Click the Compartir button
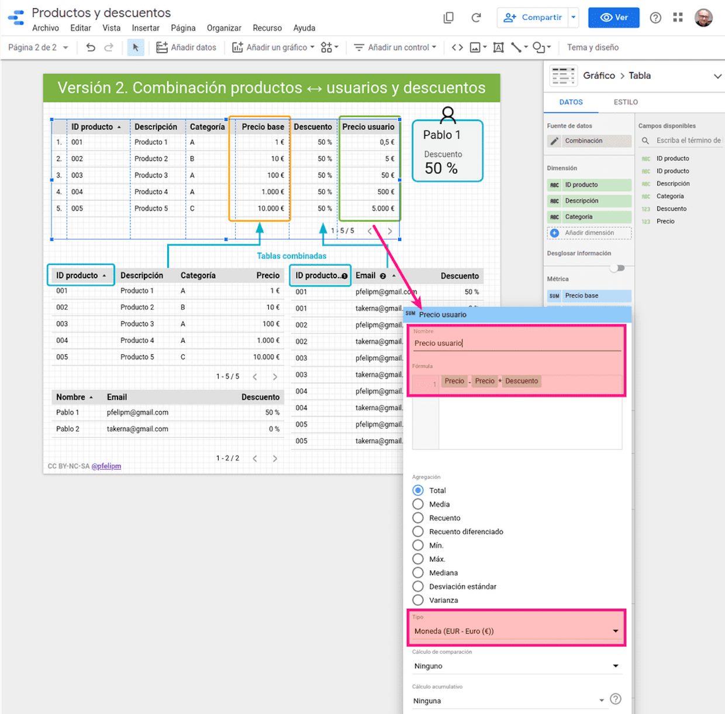The height and width of the screenshot is (714, 725). [533, 18]
